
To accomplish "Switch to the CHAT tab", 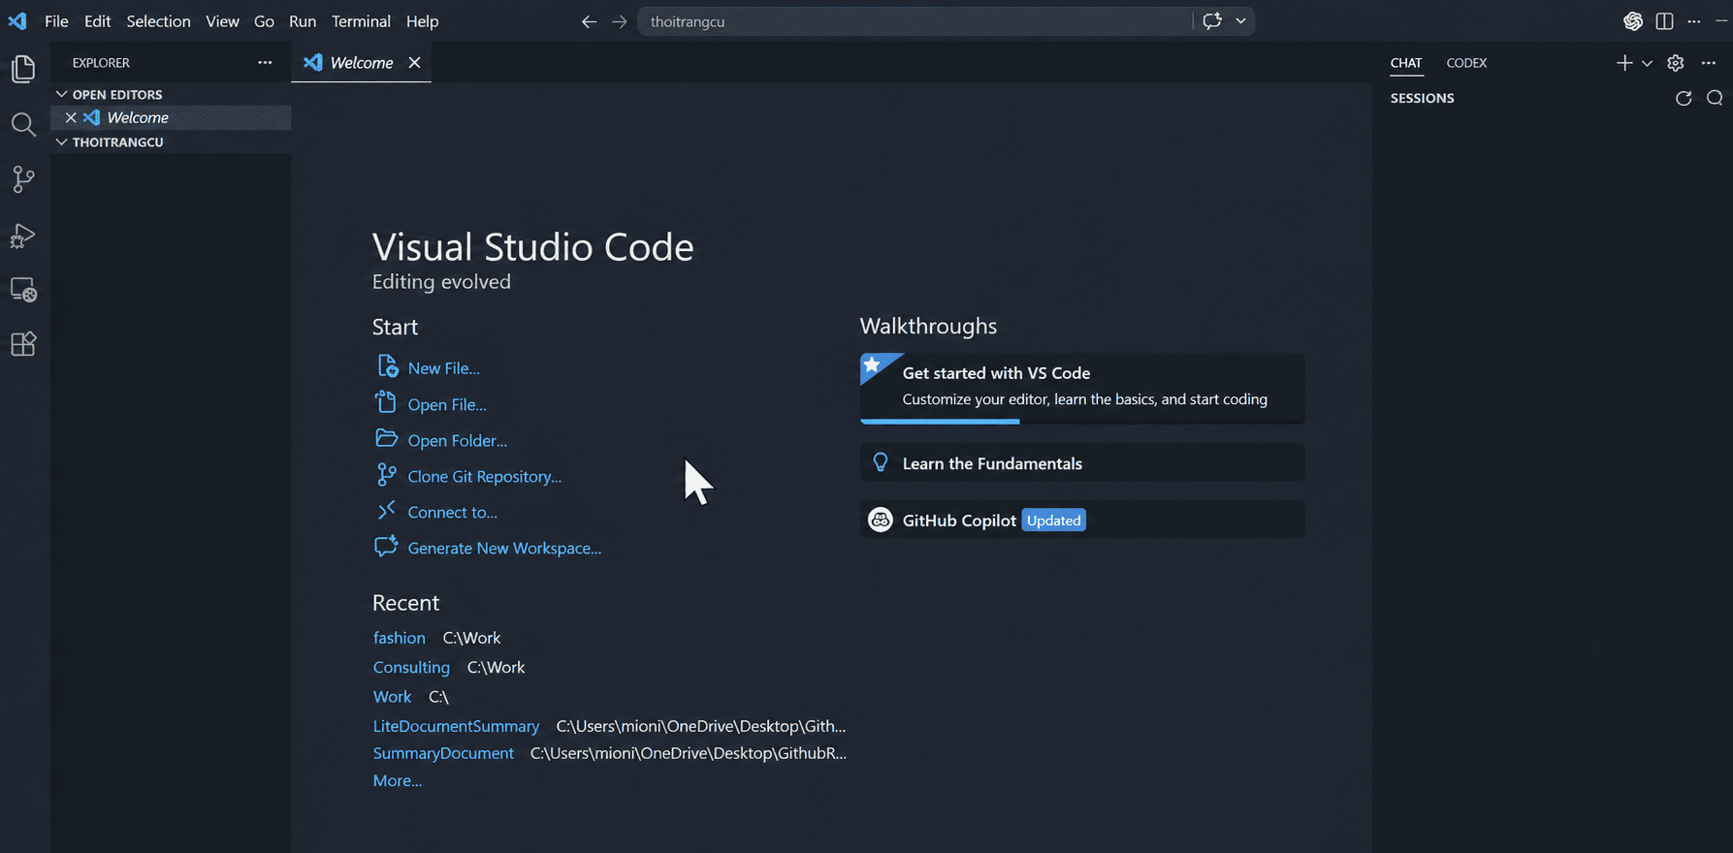I will coord(1406,63).
